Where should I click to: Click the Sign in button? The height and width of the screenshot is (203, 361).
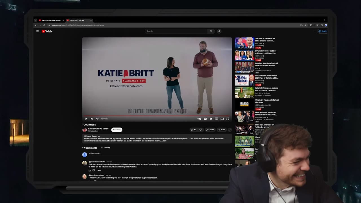[x=323, y=31]
